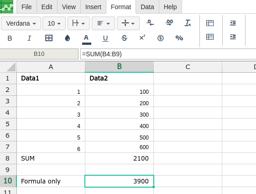Toggle Italic formatting button
The image size is (256, 194).
coord(29,38)
